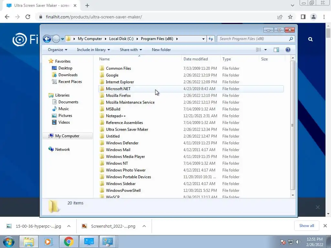Close the downloads bar
This screenshot has height=248, width=331.
point(325,226)
